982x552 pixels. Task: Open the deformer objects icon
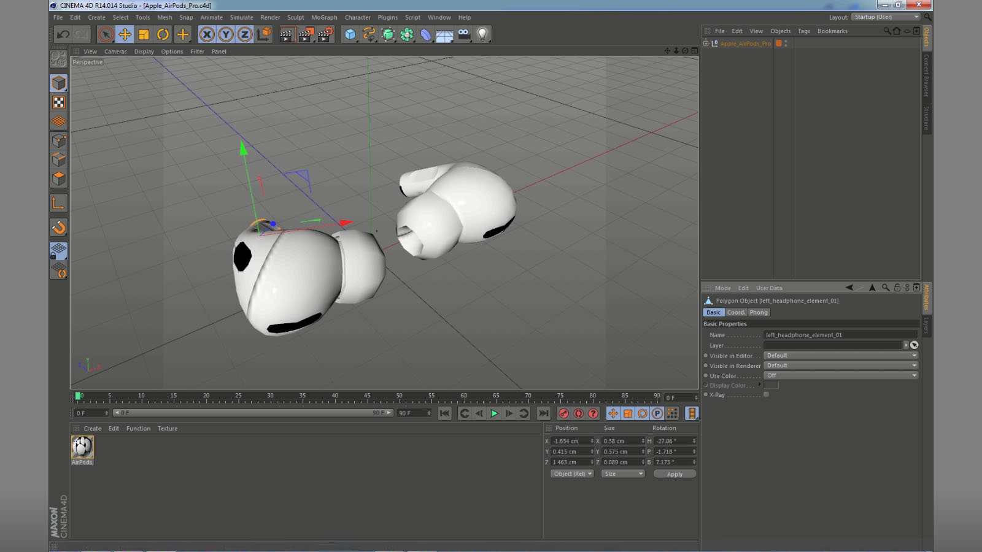(426, 34)
